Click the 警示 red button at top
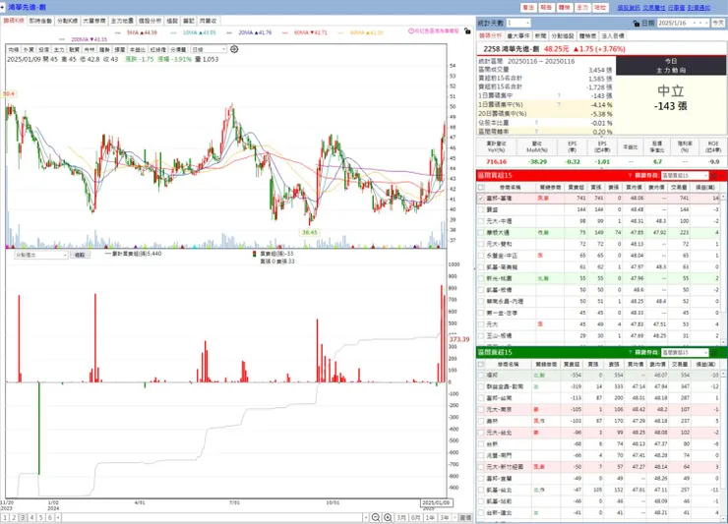 (x=528, y=8)
